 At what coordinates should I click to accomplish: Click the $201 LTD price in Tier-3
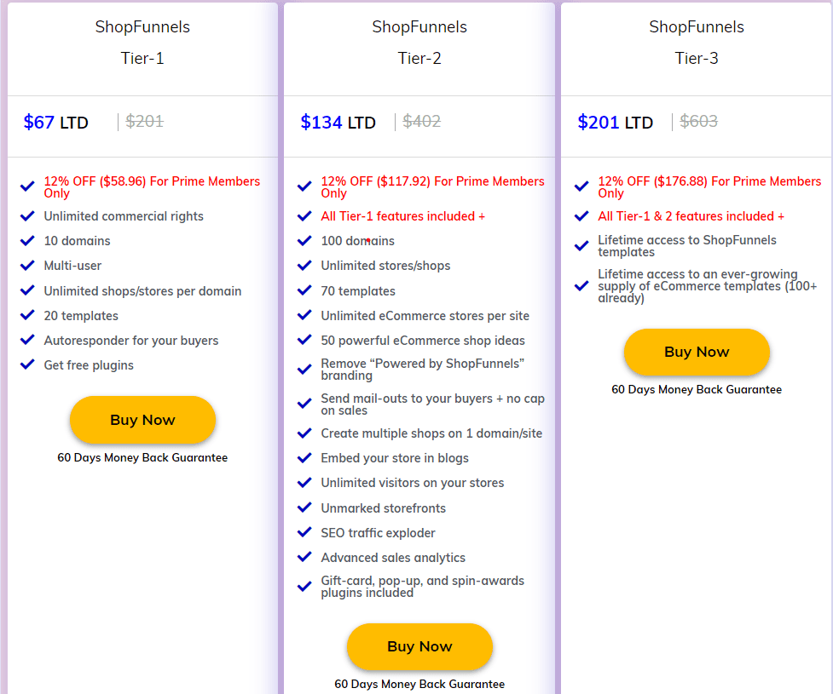(616, 122)
